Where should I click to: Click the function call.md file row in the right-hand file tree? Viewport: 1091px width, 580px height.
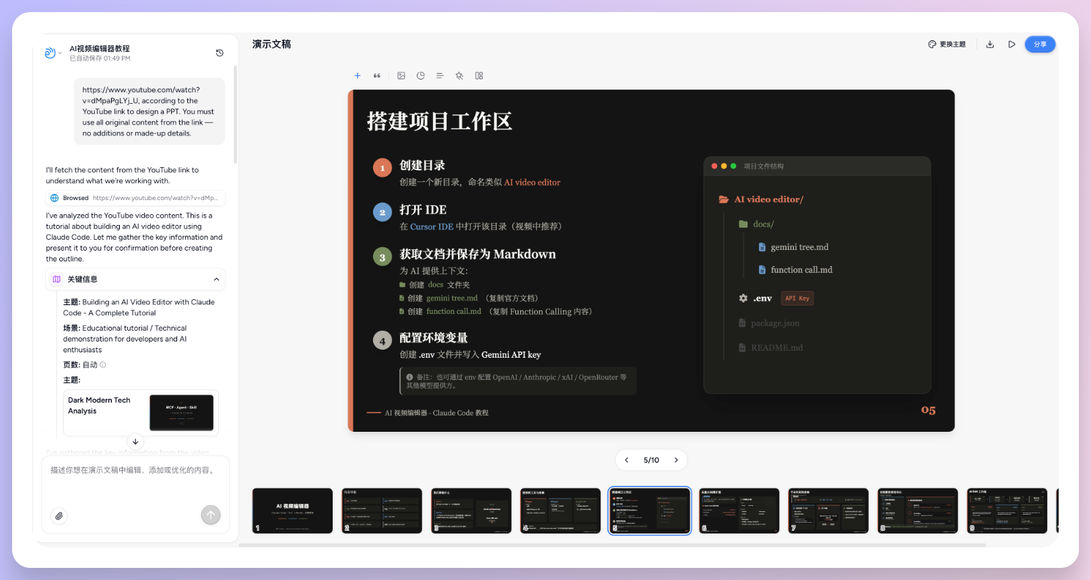coord(795,270)
